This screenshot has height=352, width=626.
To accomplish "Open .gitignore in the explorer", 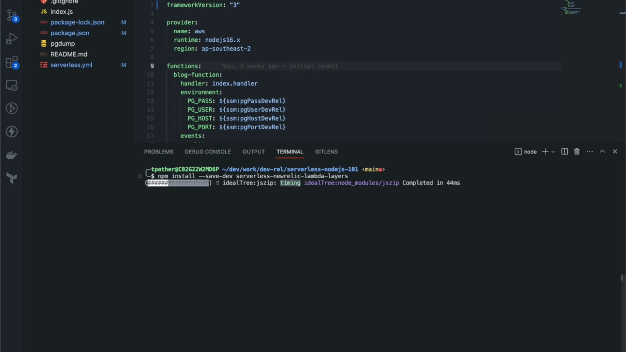I will pos(64,2).
